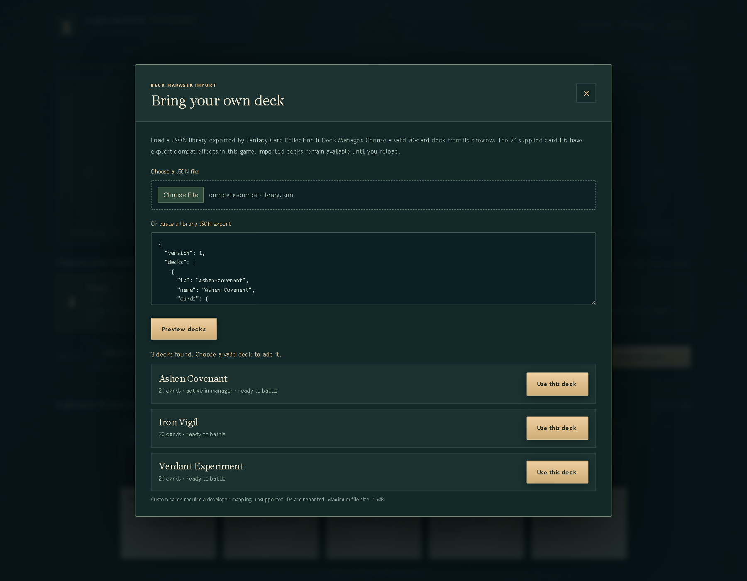
Task: Use the Iron Vigil deck
Action: tap(557, 428)
